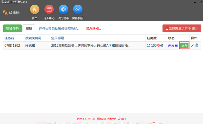Sort by the 宝贝标题 column header
This screenshot has width=203, height=124.
click(58, 38)
